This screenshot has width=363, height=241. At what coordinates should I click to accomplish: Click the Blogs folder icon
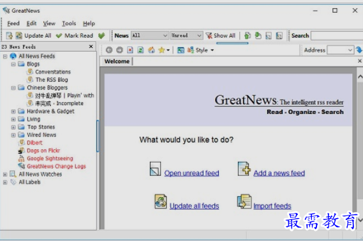click(x=21, y=64)
